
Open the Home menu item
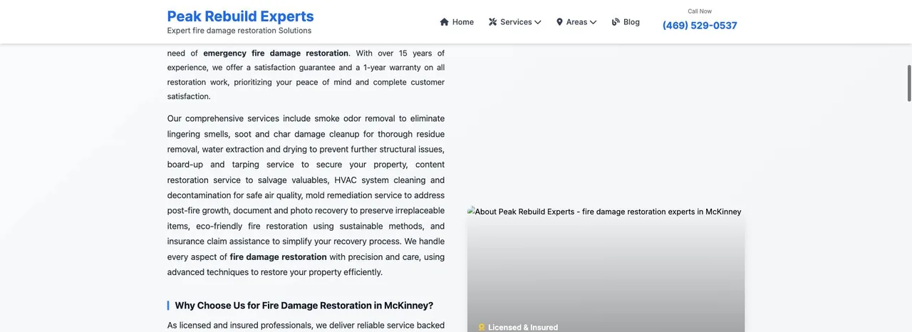tap(457, 22)
